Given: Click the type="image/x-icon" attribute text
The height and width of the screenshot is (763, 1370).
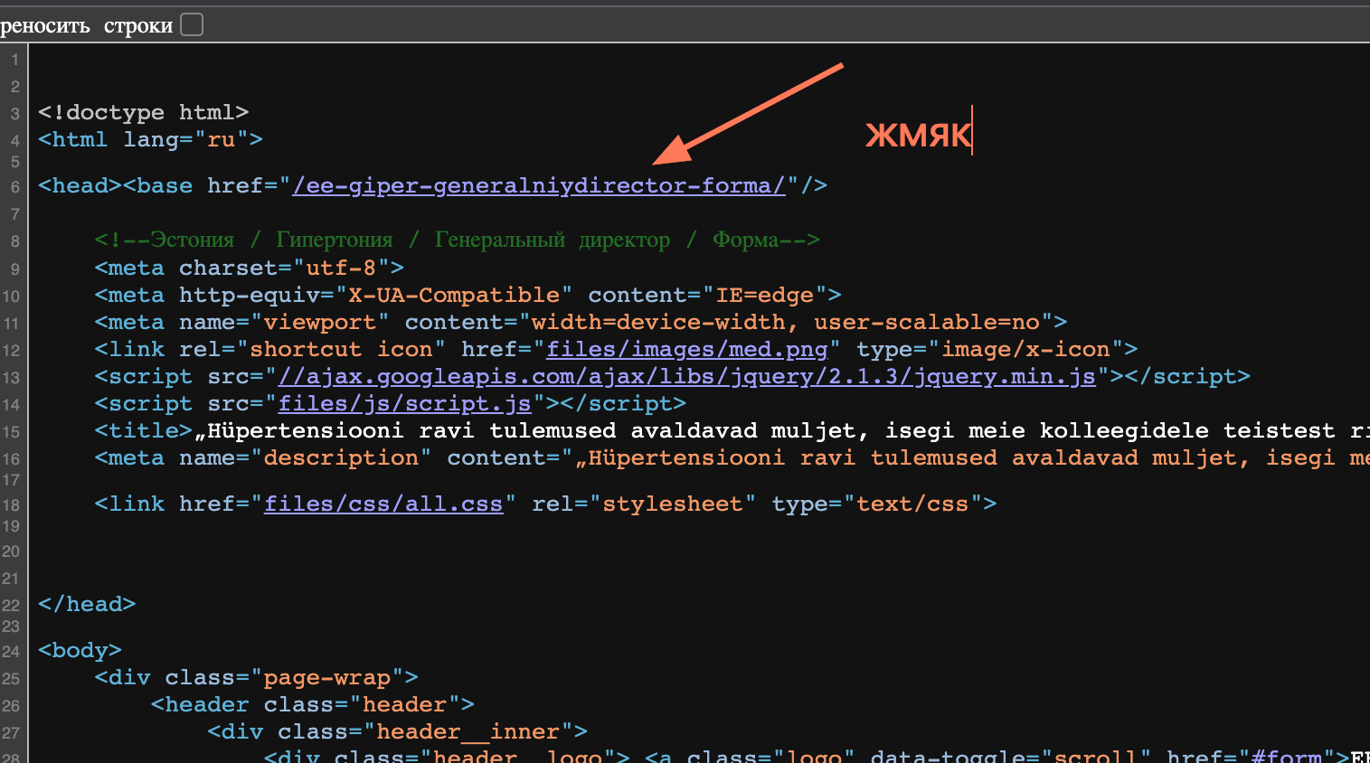Looking at the screenshot, I should [x=990, y=349].
